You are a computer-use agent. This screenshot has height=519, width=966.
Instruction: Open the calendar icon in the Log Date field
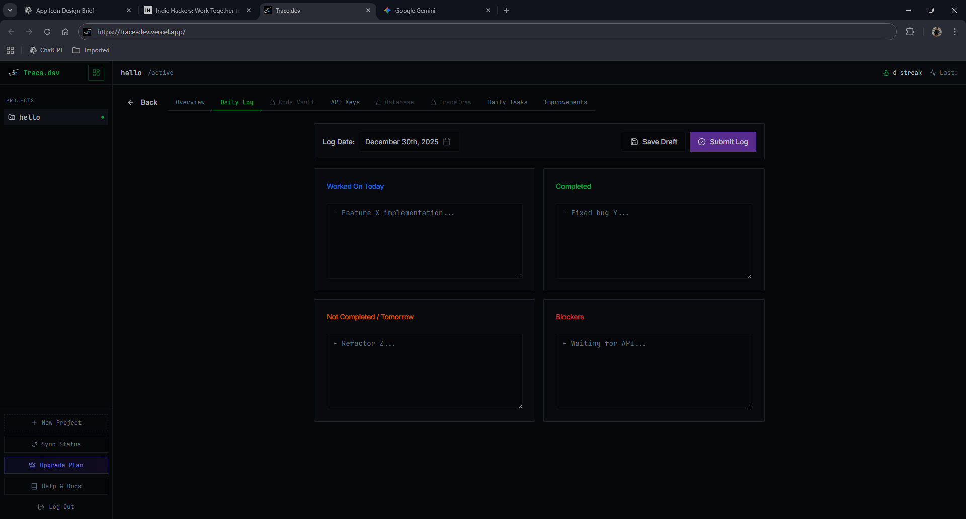click(x=447, y=142)
